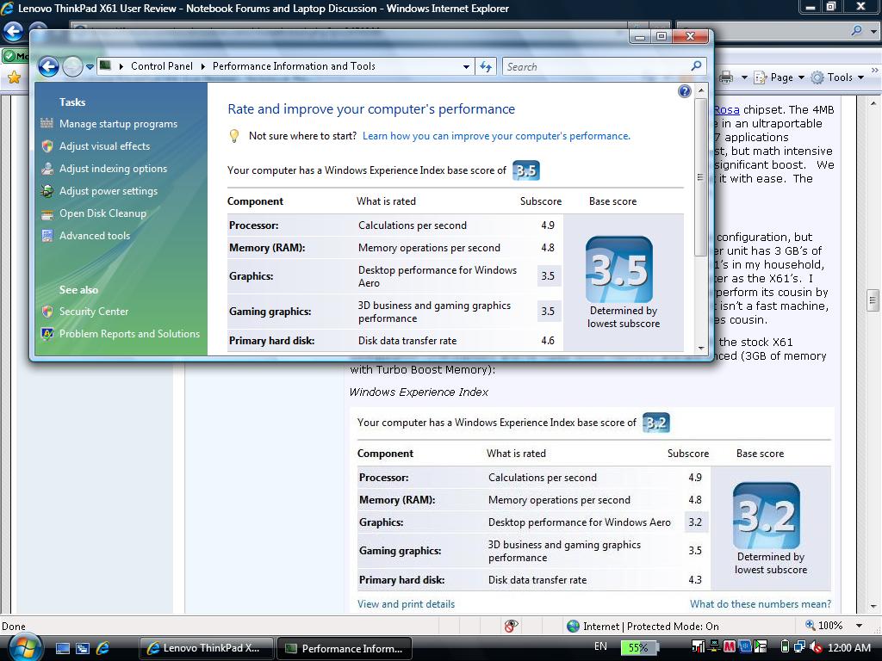Click the Problem Reports and Solutions icon

[x=47, y=334]
